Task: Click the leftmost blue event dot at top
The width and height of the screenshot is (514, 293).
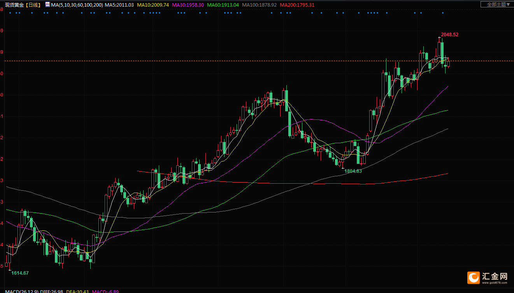Action: pos(10,13)
